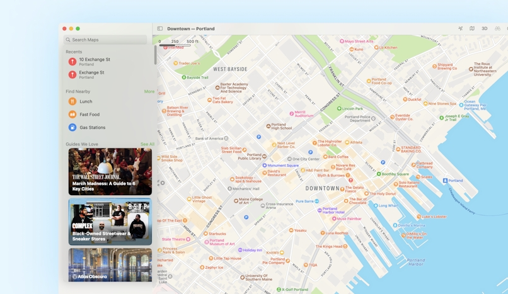Select The Kings Head pin
508x294 pixels.
345,246
